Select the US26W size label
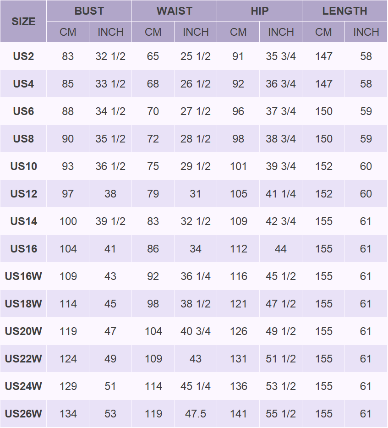 (23, 414)
